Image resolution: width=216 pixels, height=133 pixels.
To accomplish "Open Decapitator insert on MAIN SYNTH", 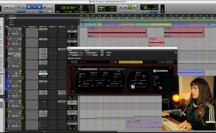I will (x=43, y=76).
